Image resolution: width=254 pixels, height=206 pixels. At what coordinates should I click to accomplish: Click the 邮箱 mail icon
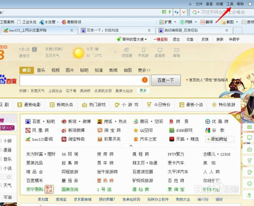coord(176,52)
